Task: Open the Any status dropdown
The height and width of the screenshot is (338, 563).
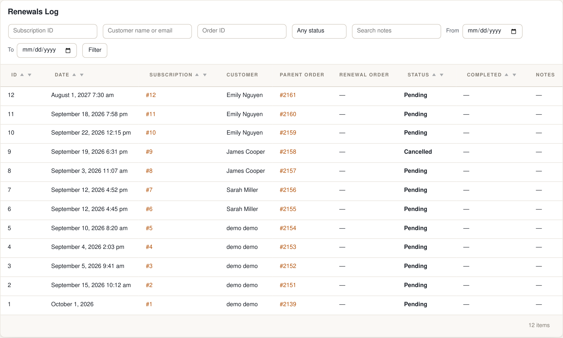Action: pyautogui.click(x=319, y=31)
